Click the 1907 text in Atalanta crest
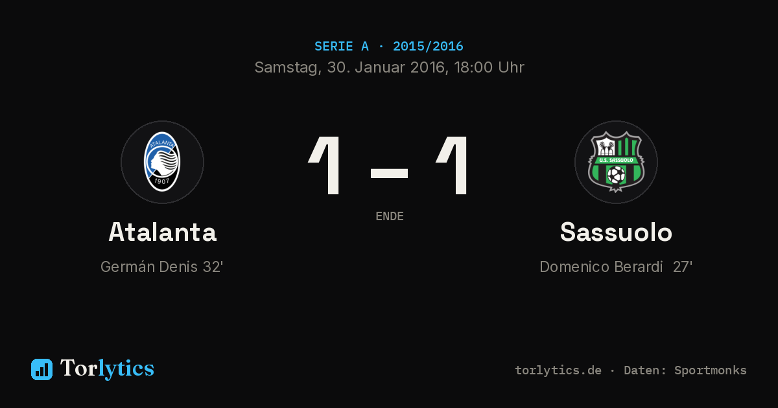 point(162,181)
